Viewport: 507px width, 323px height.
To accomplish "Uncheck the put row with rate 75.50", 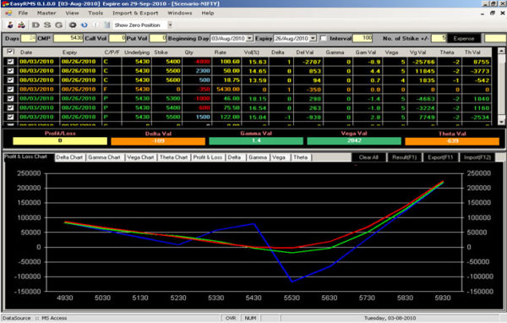I will (10, 107).
